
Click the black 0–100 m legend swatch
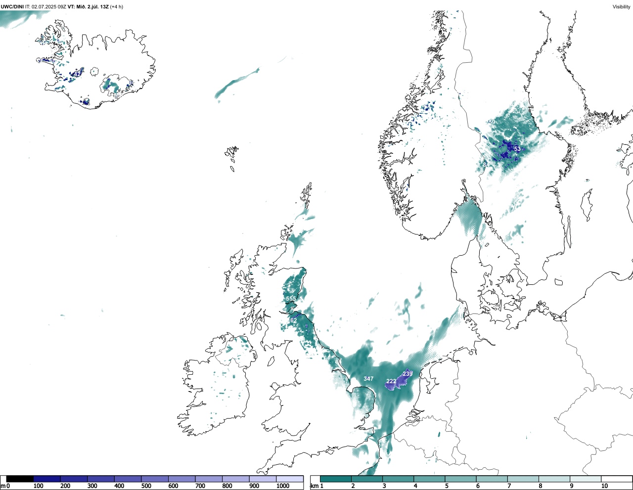tap(20, 479)
